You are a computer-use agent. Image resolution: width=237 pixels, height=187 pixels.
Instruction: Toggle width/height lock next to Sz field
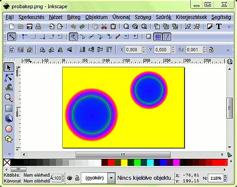coord(211,50)
